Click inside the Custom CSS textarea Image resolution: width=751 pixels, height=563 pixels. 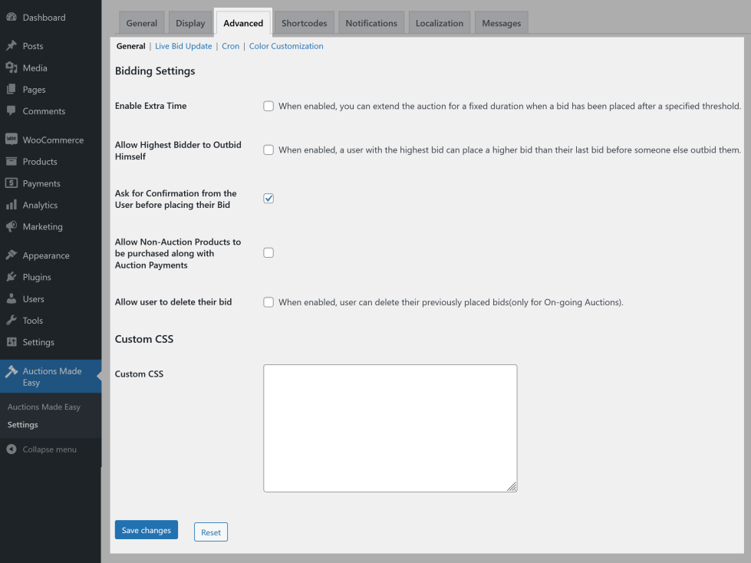click(390, 428)
